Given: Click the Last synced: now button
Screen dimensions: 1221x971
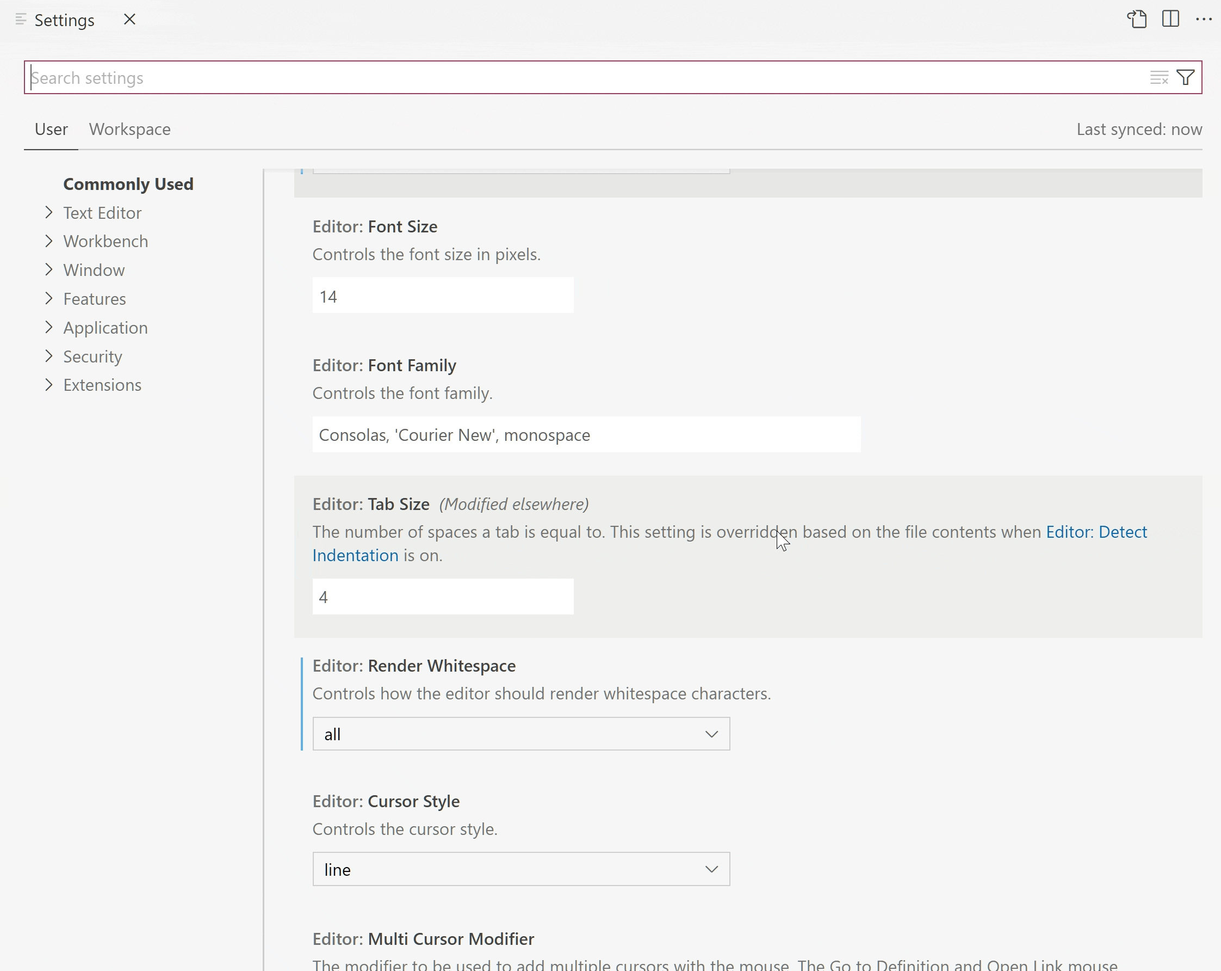Looking at the screenshot, I should pyautogui.click(x=1139, y=129).
